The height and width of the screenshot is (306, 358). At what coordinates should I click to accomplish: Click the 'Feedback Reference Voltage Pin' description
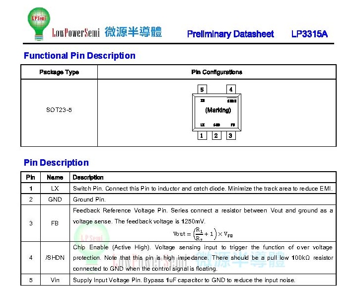click(x=203, y=216)
